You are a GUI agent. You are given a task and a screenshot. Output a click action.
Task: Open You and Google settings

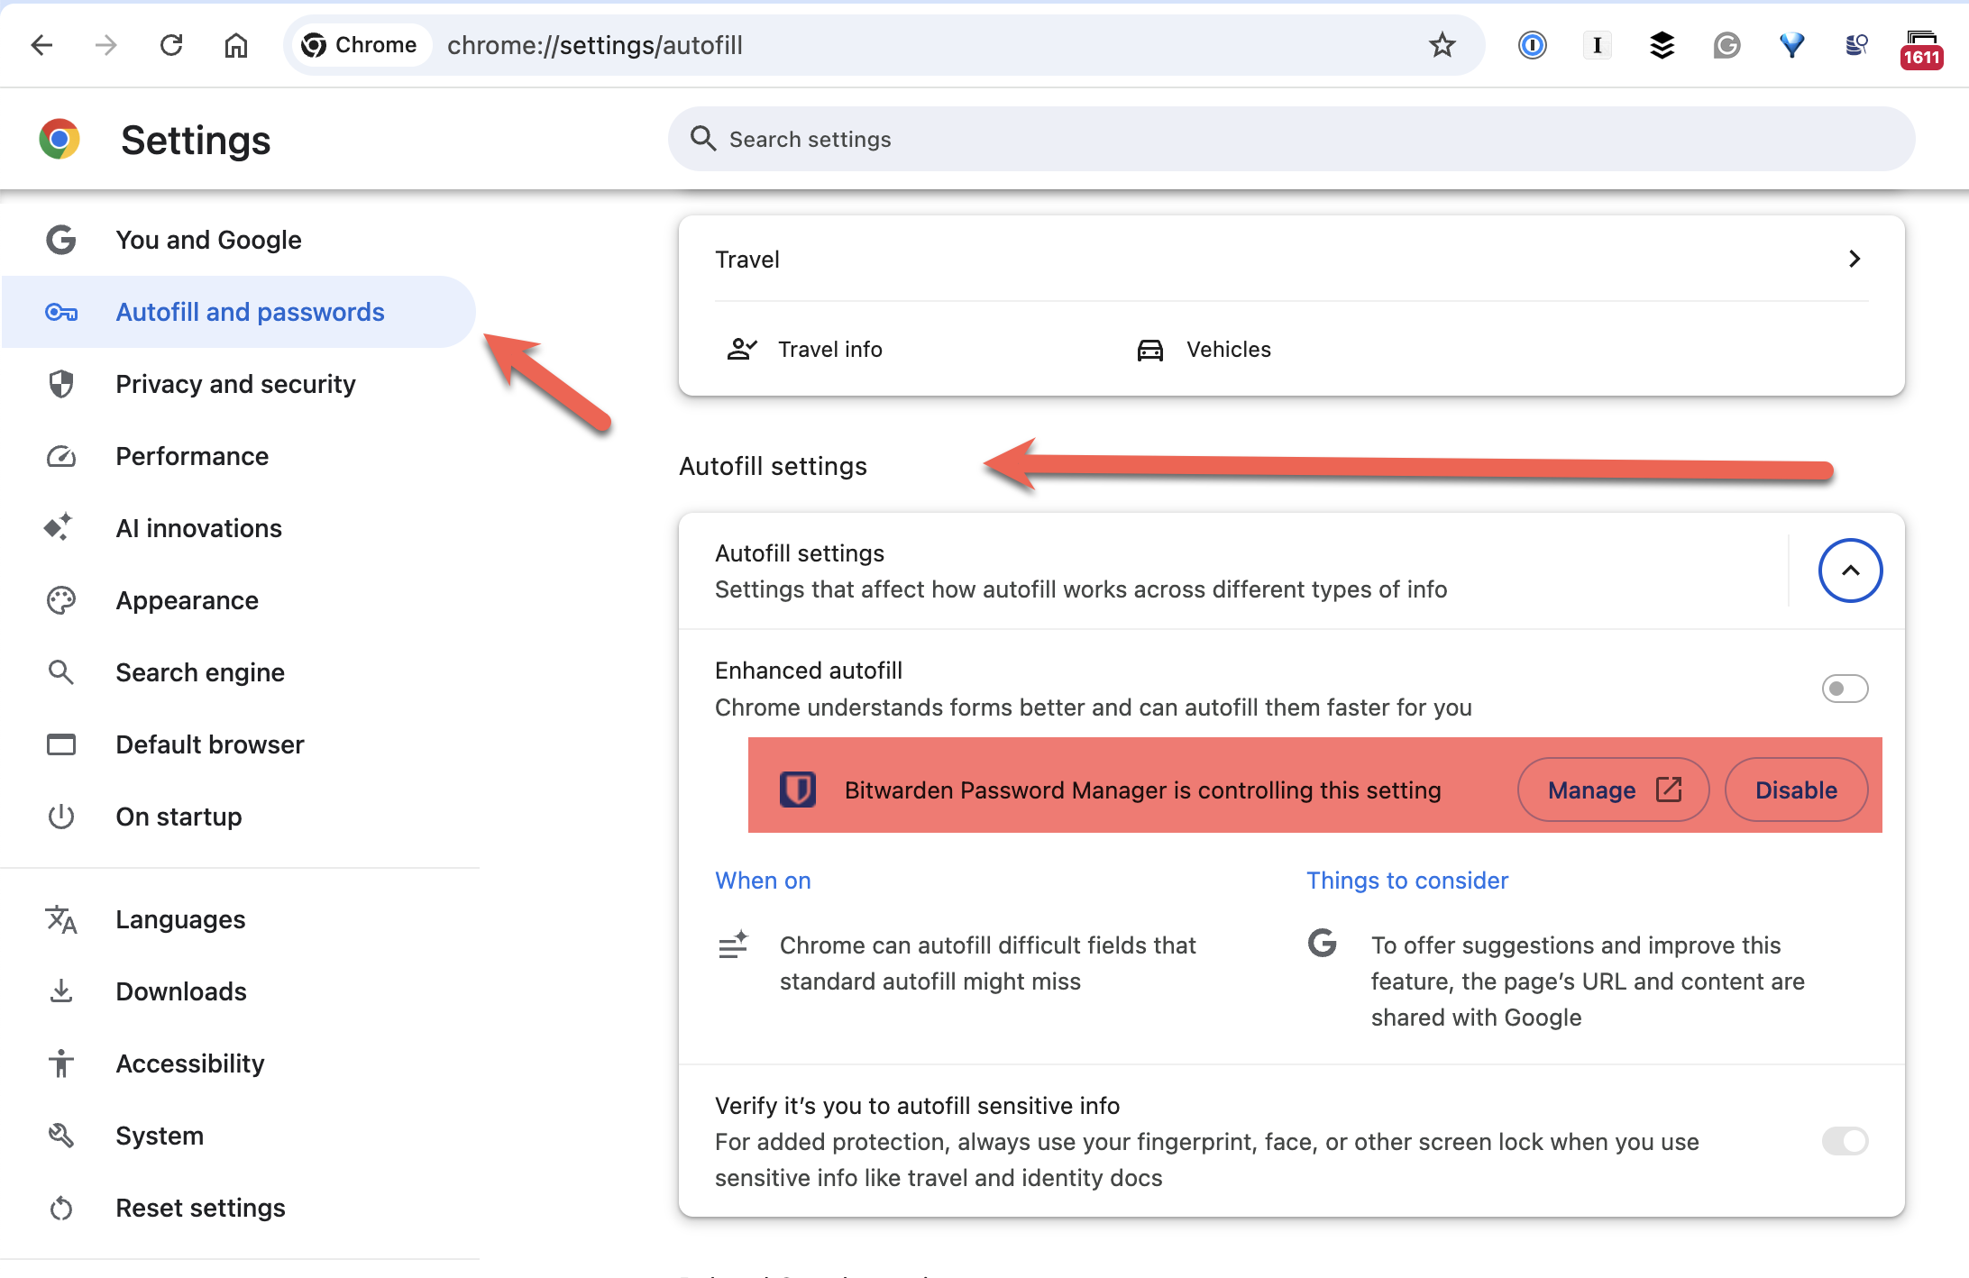240,240
